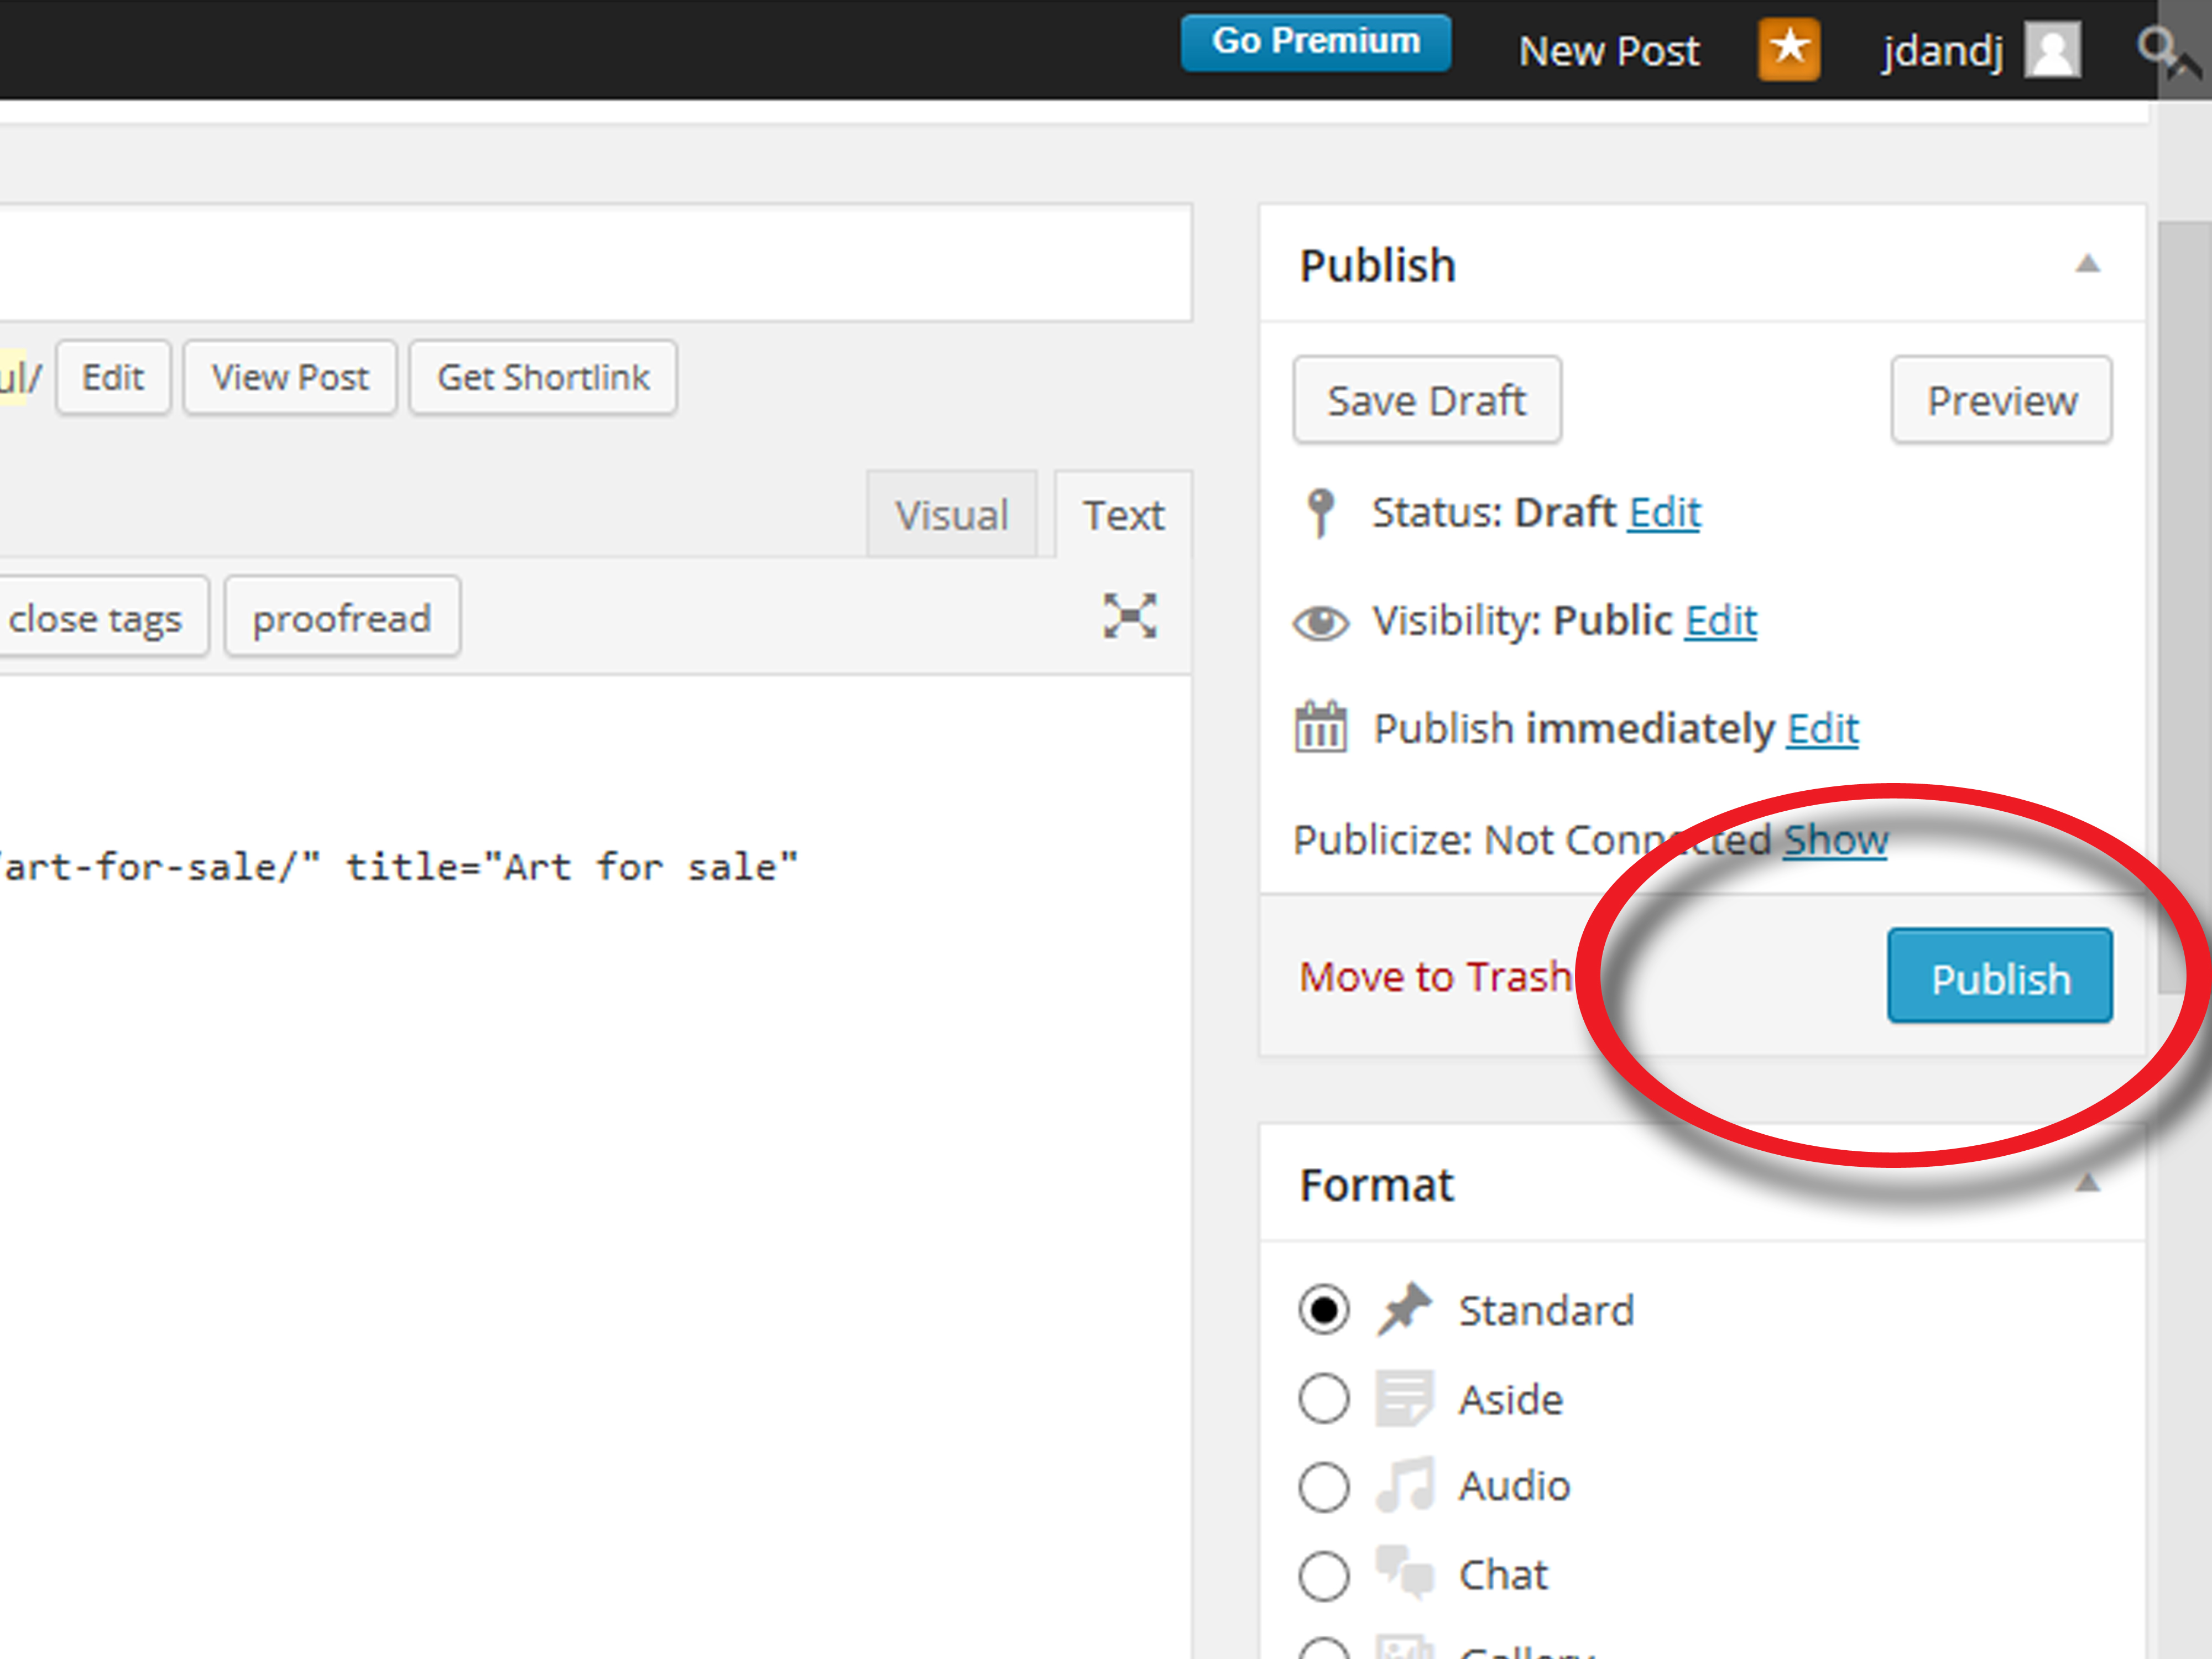Choose the Chat format radio button
The height and width of the screenshot is (1659, 2212).
point(1323,1575)
